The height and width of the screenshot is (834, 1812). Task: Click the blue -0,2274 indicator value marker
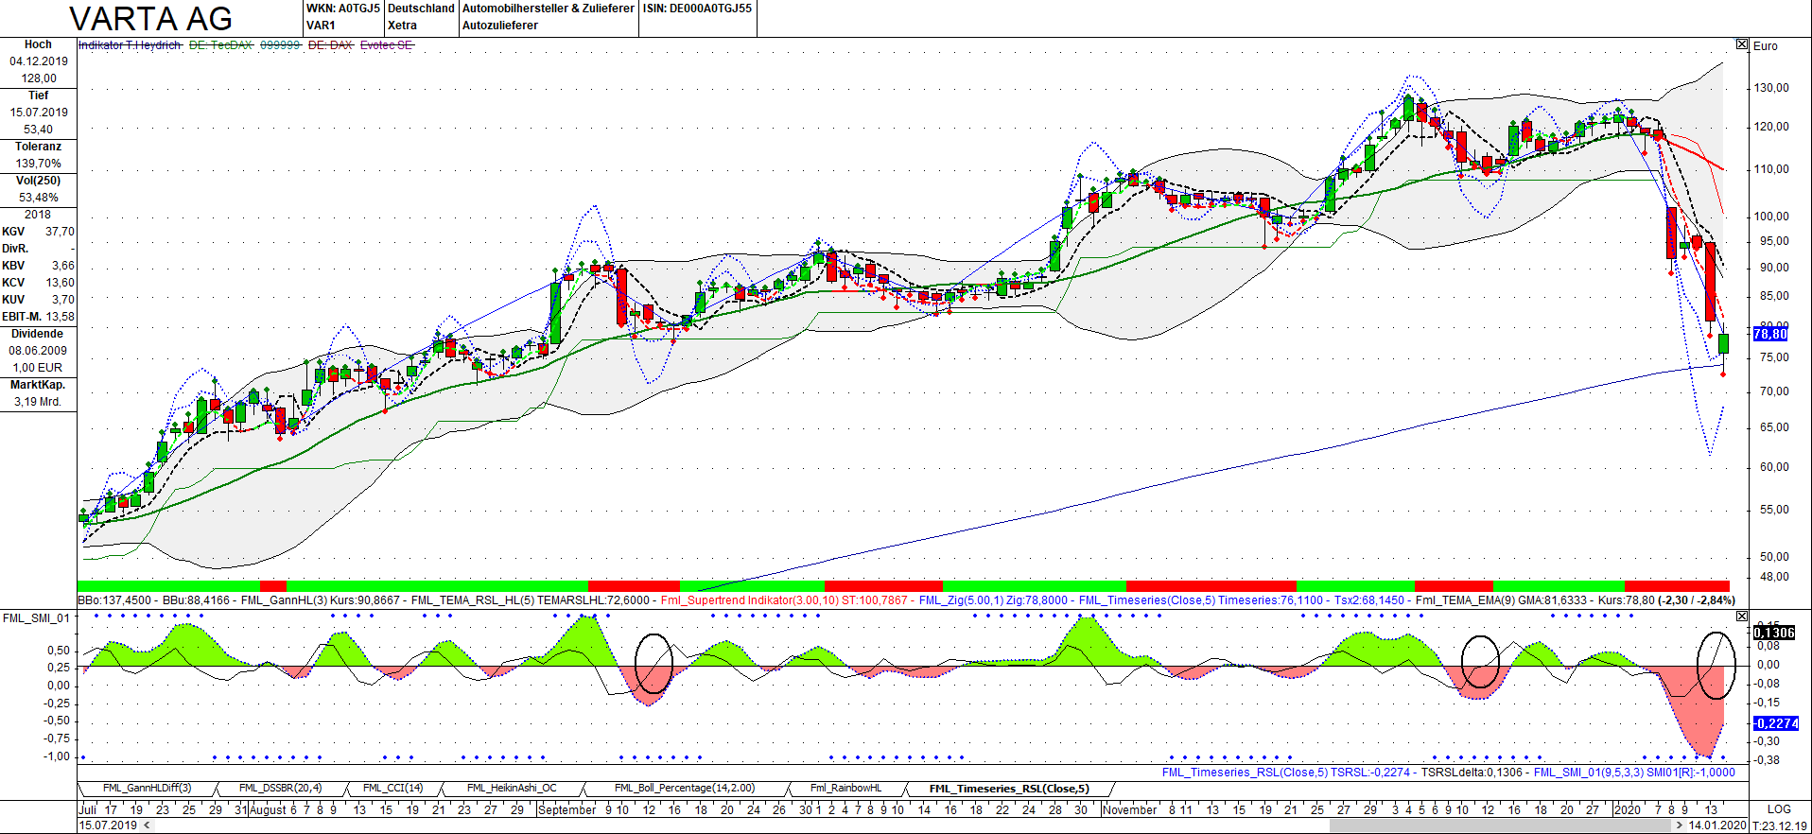point(1776,723)
